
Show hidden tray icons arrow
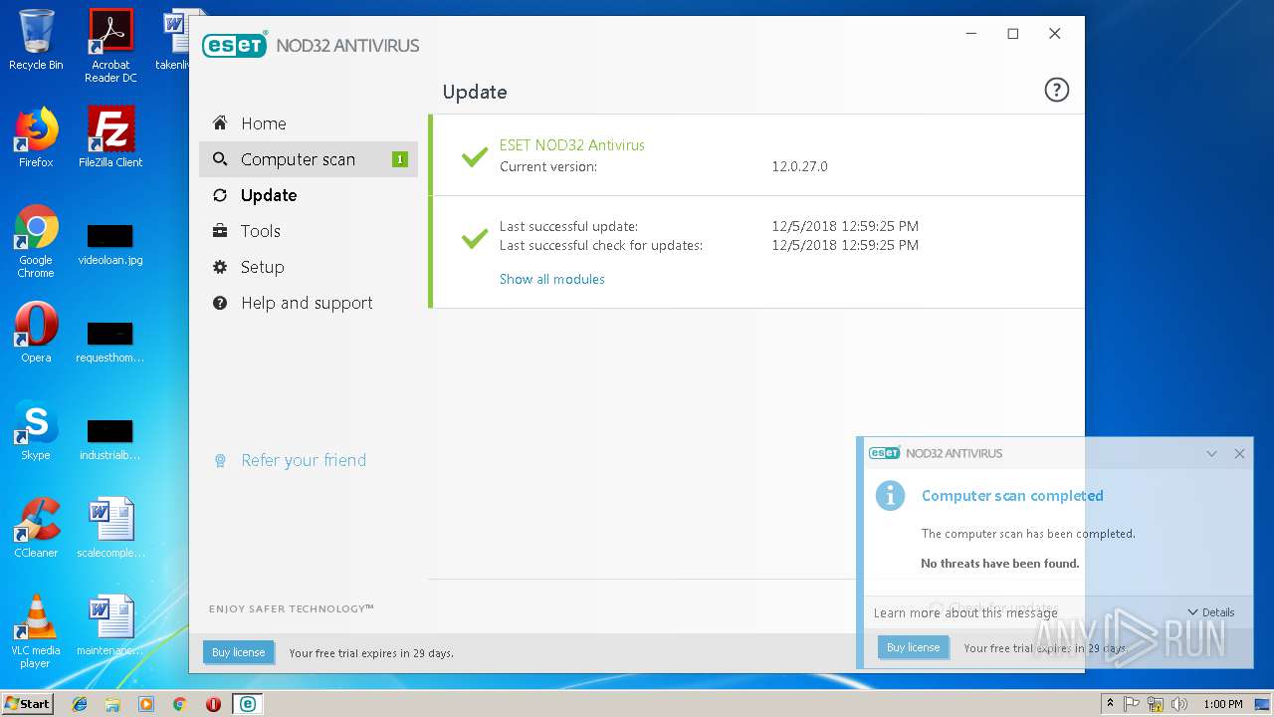1110,704
